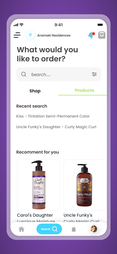This screenshot has height=254, width=117.
Task: Open notifications bell icon
Action: [x=91, y=35]
